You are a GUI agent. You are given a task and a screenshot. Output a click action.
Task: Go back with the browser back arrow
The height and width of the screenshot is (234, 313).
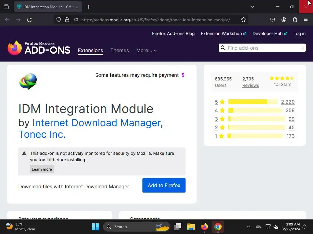click(7, 20)
